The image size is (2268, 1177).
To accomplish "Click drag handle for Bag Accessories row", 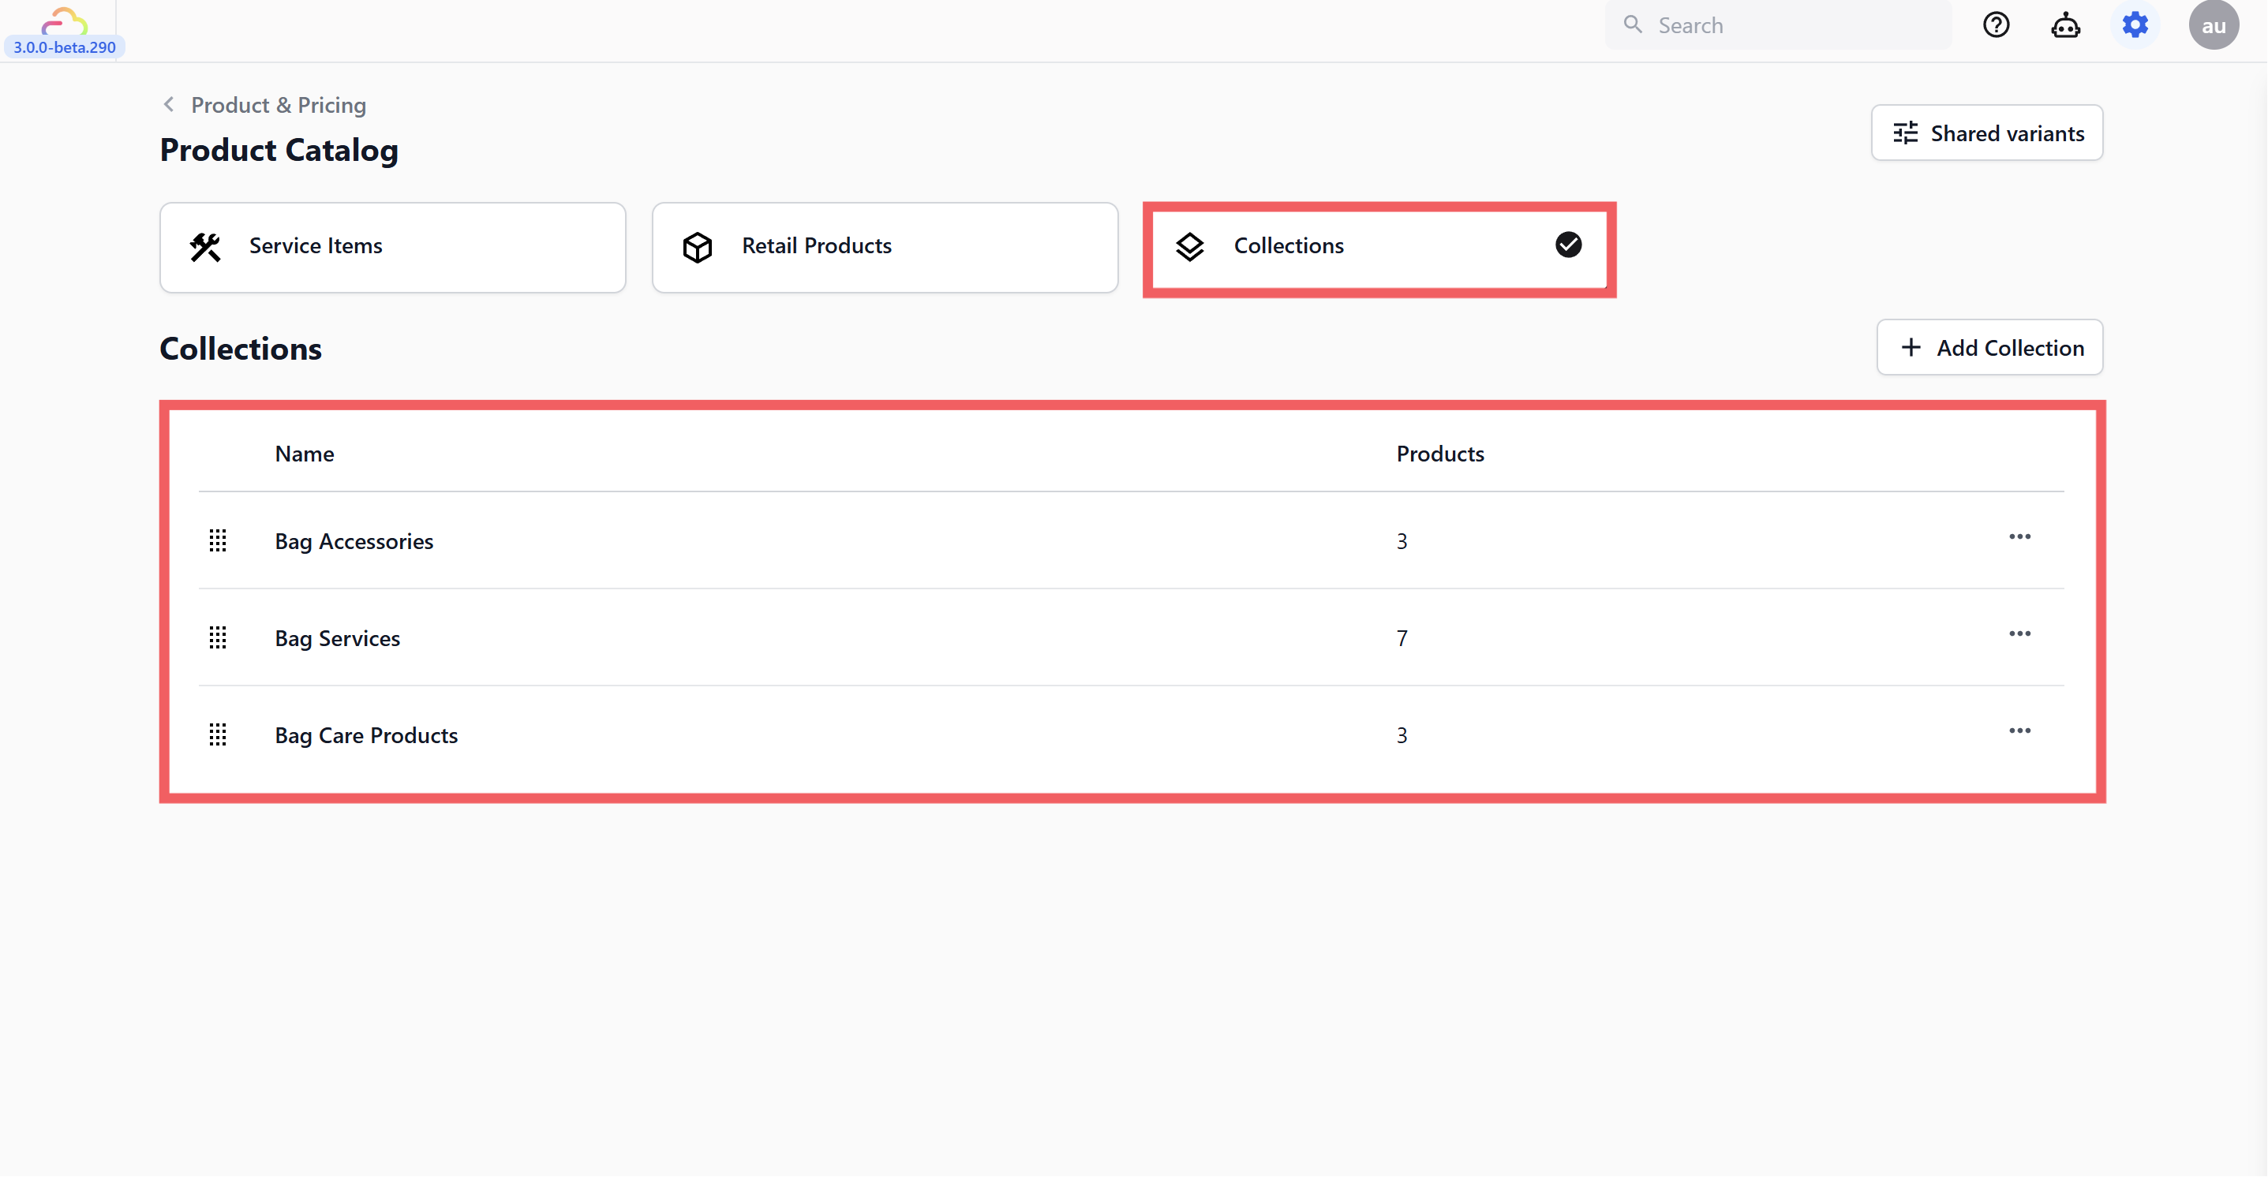I will [218, 540].
